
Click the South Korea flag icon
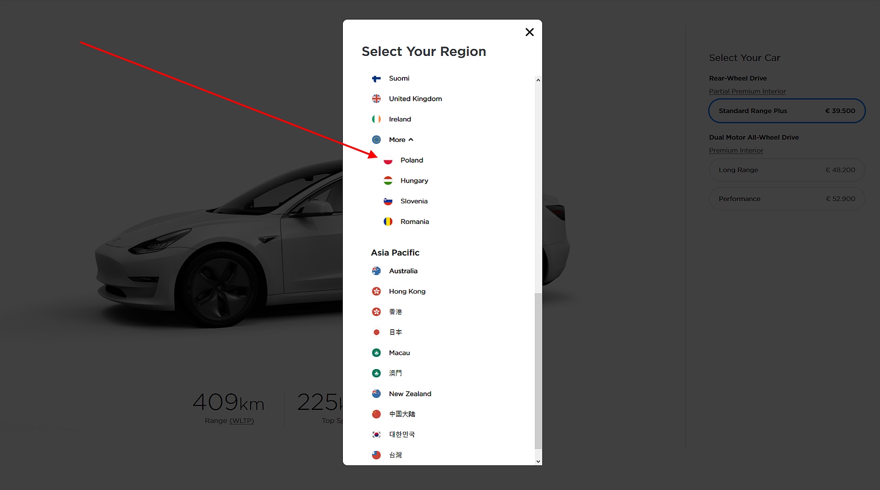point(376,435)
